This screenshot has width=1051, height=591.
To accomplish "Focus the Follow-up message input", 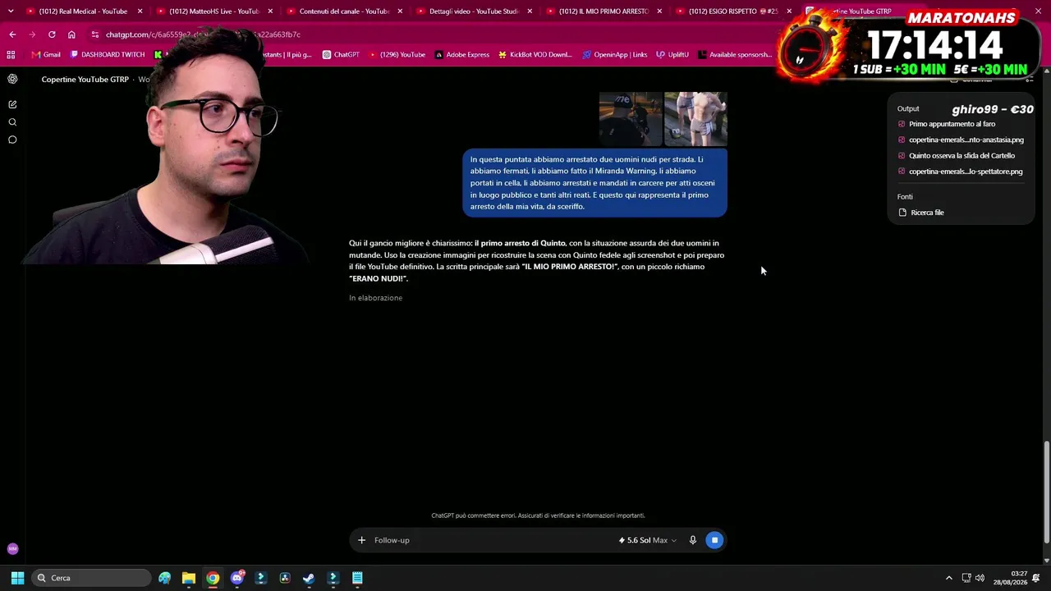I will 493,540.
